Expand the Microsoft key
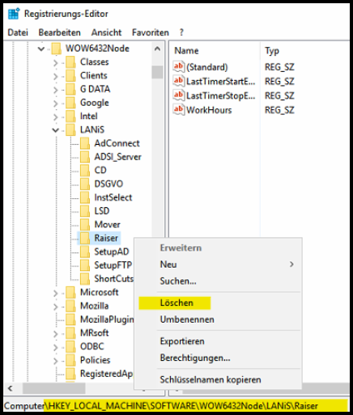 click(56, 293)
